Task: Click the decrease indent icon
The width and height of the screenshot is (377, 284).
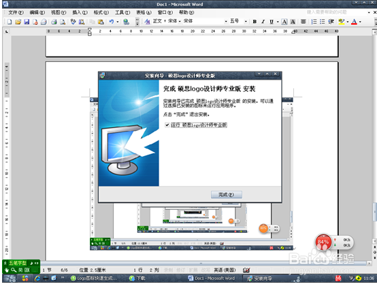Action: pos(331,22)
